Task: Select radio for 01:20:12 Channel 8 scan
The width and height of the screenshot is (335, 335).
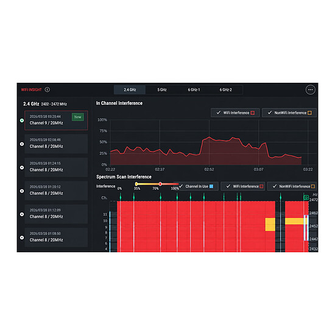Action: coord(22,191)
